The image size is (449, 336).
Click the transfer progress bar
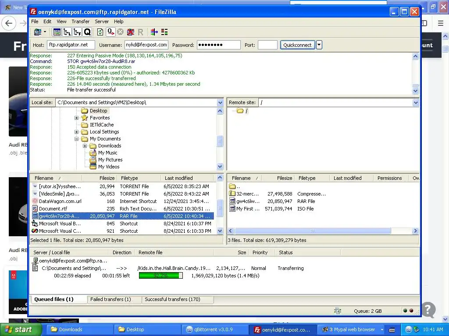pos(160,276)
